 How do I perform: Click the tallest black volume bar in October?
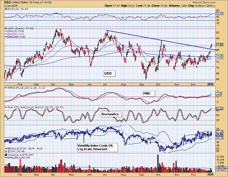coord(158,164)
